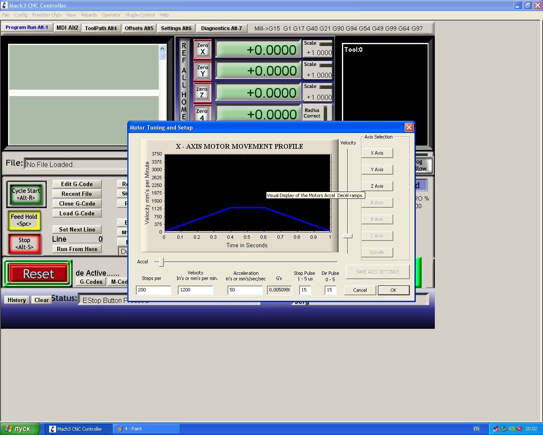Switch to the Settings Alt6 tab
Viewport: 543px width, 435px height.
click(176, 28)
